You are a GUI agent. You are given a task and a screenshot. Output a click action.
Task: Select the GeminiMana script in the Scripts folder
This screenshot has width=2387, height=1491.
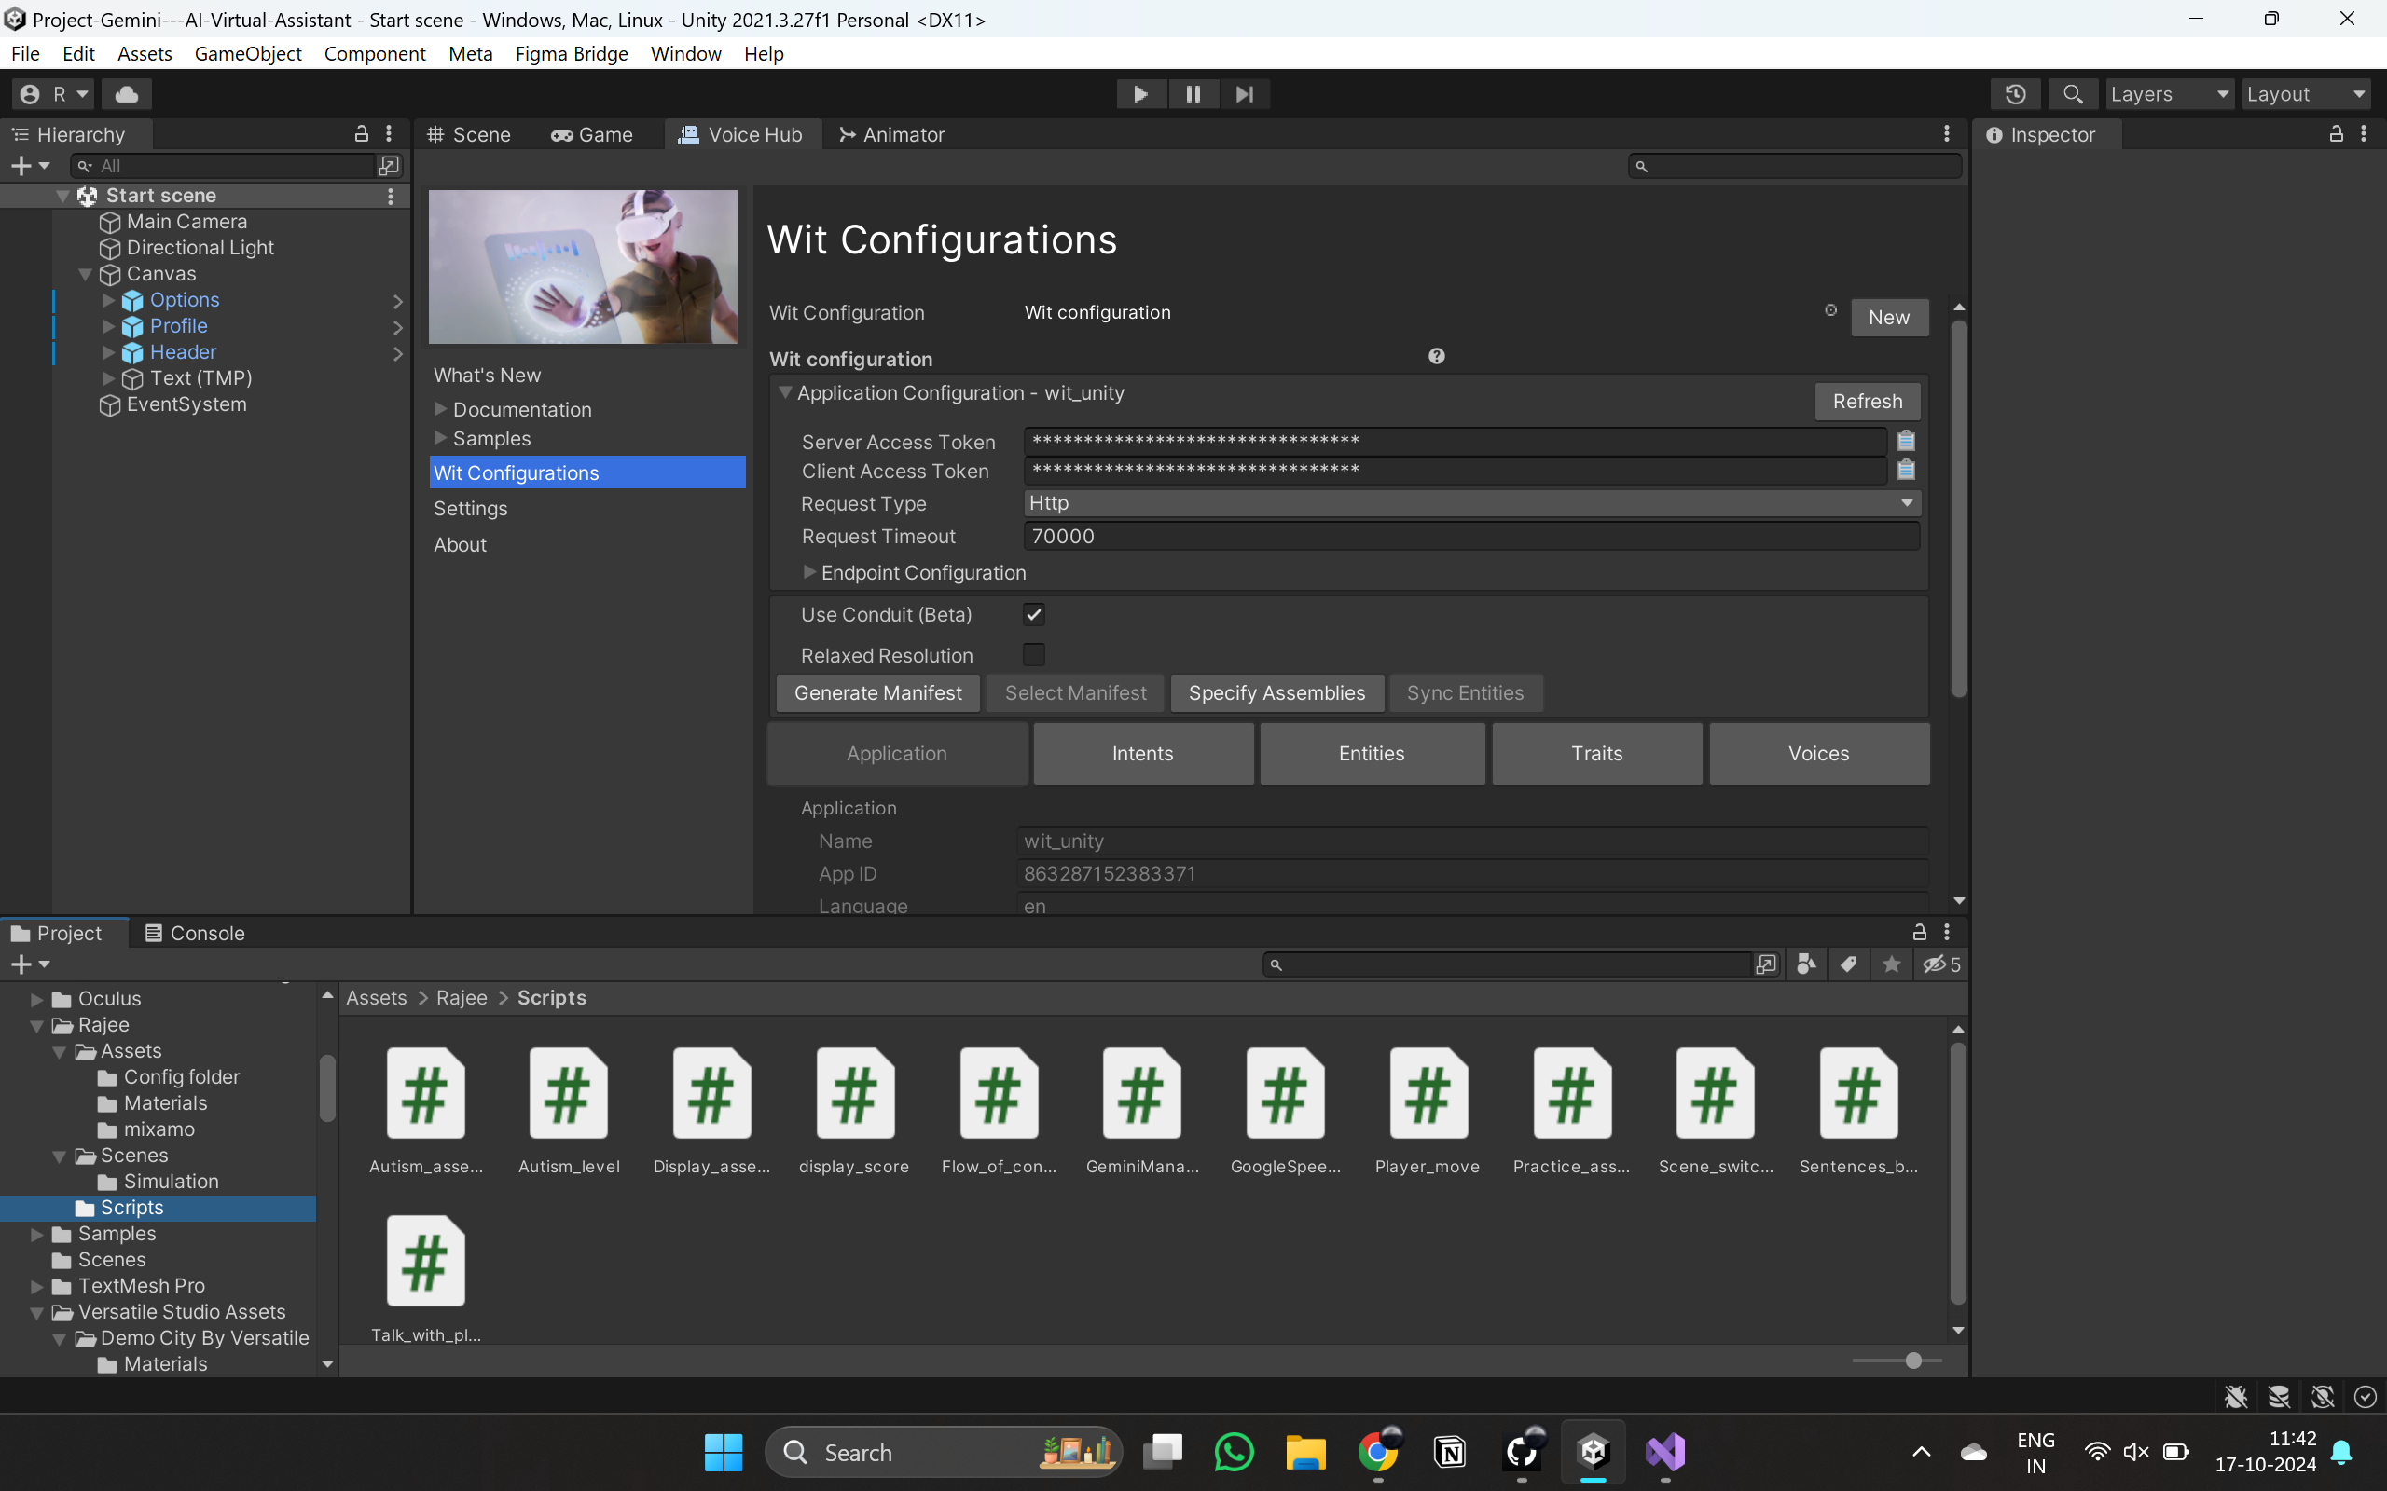pyautogui.click(x=1140, y=1095)
